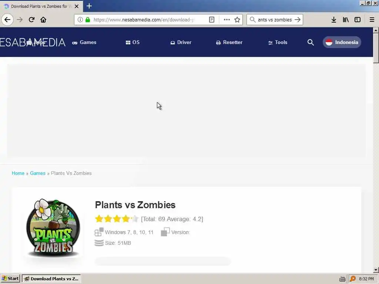Viewport: 379px width, 284px height.
Task: Click the Plants Vs Zombies breadcrumb text
Action: click(x=71, y=173)
